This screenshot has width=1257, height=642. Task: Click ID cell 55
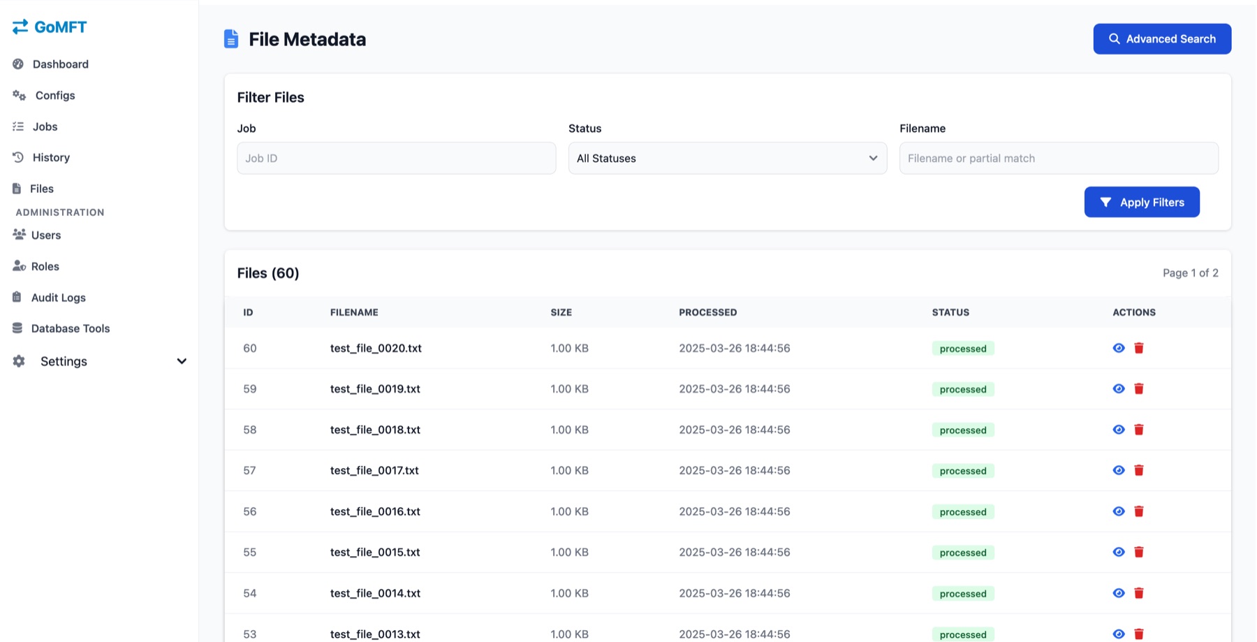(x=249, y=552)
